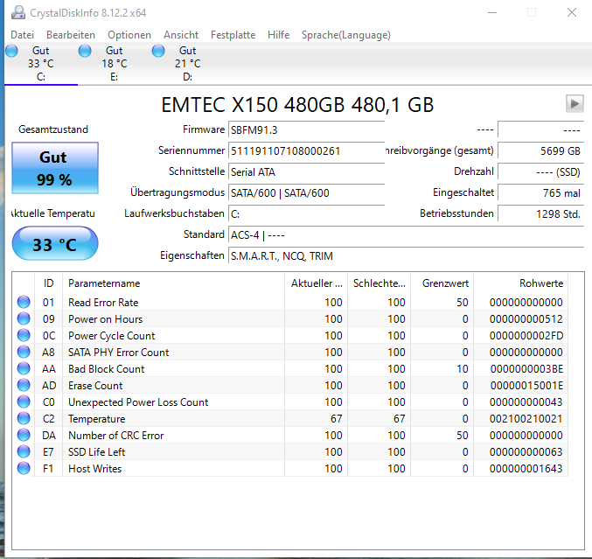Click the orb of Number of CRC Error
The width and height of the screenshot is (592, 559).
24,435
